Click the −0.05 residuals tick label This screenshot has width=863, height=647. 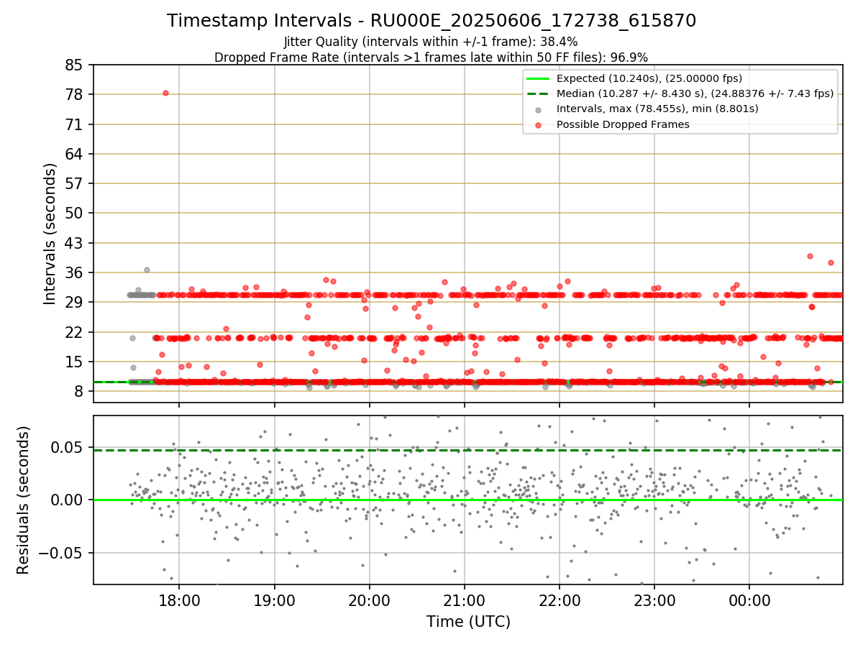(x=60, y=553)
